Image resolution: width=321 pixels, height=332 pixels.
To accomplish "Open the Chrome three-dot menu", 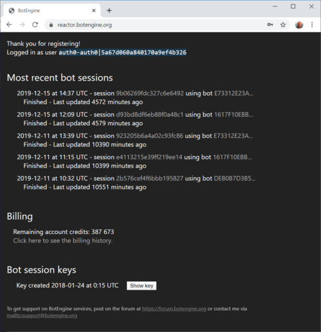I will tap(312, 24).
